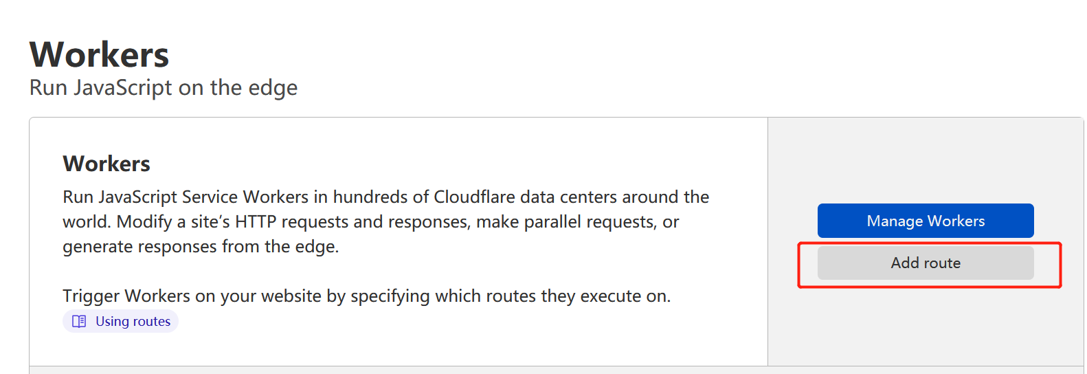Click the bold Workers card heading
This screenshot has width=1087, height=374.
click(x=107, y=164)
